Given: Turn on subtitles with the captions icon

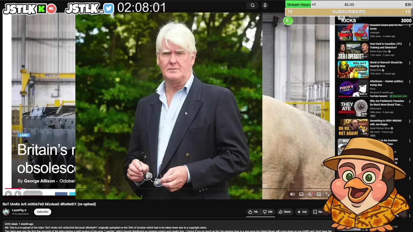Looking at the screenshot, I should point(301,194).
